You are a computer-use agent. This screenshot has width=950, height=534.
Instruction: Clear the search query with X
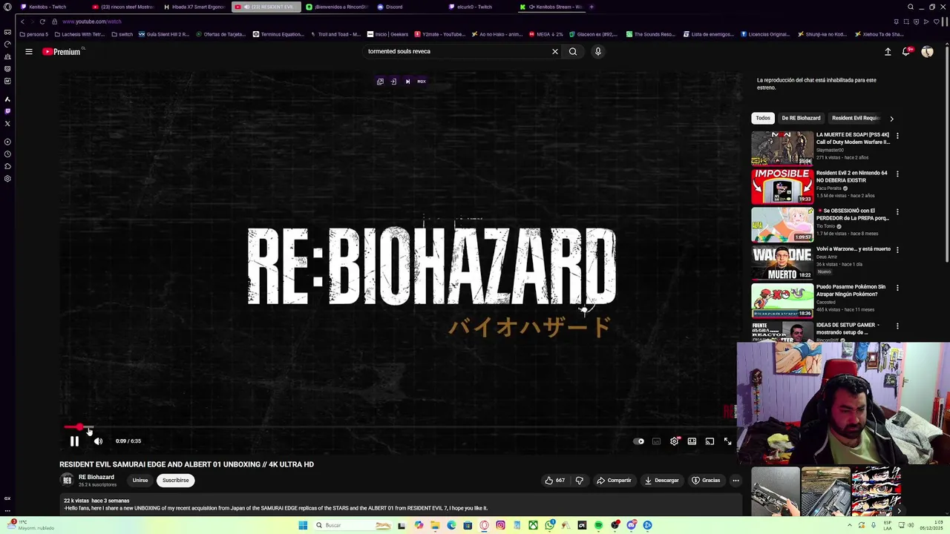[x=554, y=51]
